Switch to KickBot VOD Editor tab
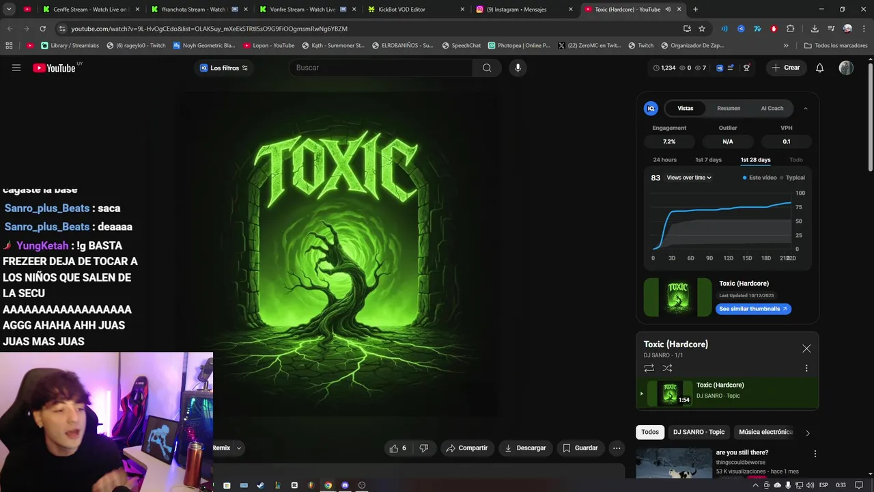Image resolution: width=874 pixels, height=492 pixels. coord(415,10)
